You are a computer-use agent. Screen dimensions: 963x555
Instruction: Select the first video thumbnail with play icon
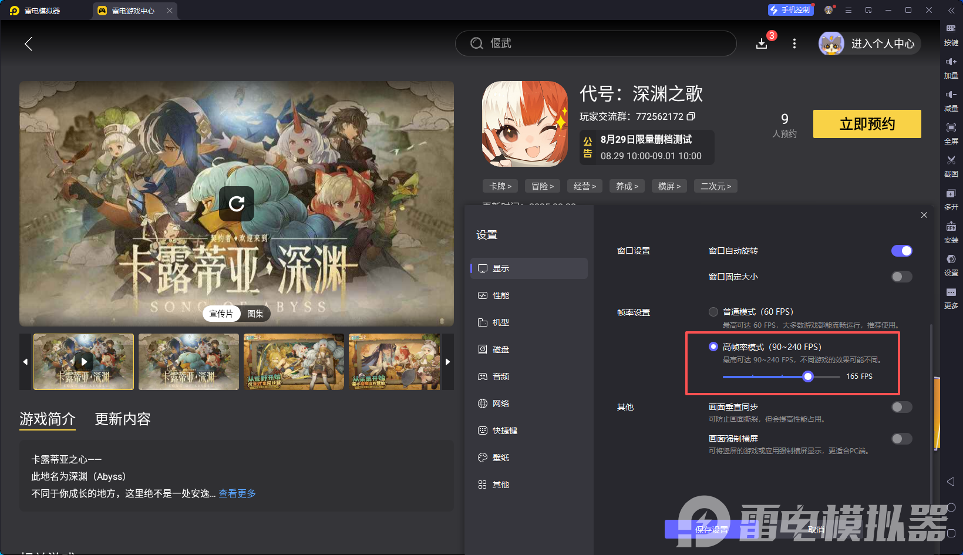click(x=83, y=362)
